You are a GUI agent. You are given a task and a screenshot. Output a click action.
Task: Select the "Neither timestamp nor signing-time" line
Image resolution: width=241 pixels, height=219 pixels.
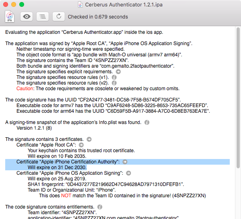(x=70, y=49)
